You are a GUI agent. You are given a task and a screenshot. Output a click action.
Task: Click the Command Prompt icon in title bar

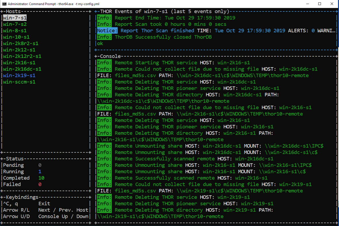4,4
